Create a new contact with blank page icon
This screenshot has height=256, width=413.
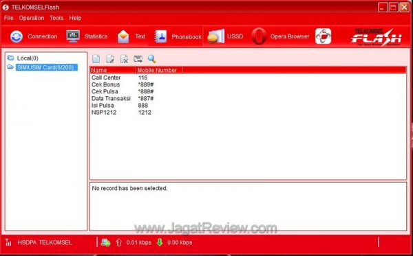(96, 59)
